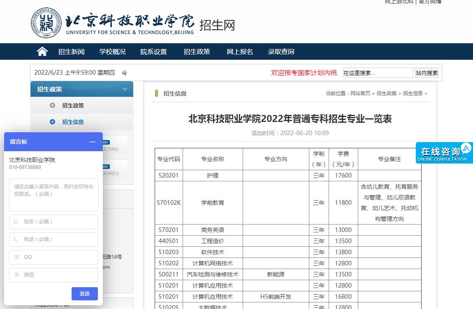Click the date text 2022/6/23 上午9:59:00 星期四
The width and height of the screenshot is (473, 309).
coord(74,73)
